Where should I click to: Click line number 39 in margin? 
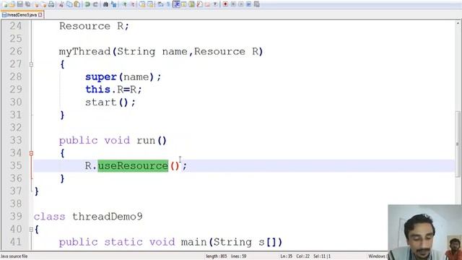(16, 217)
